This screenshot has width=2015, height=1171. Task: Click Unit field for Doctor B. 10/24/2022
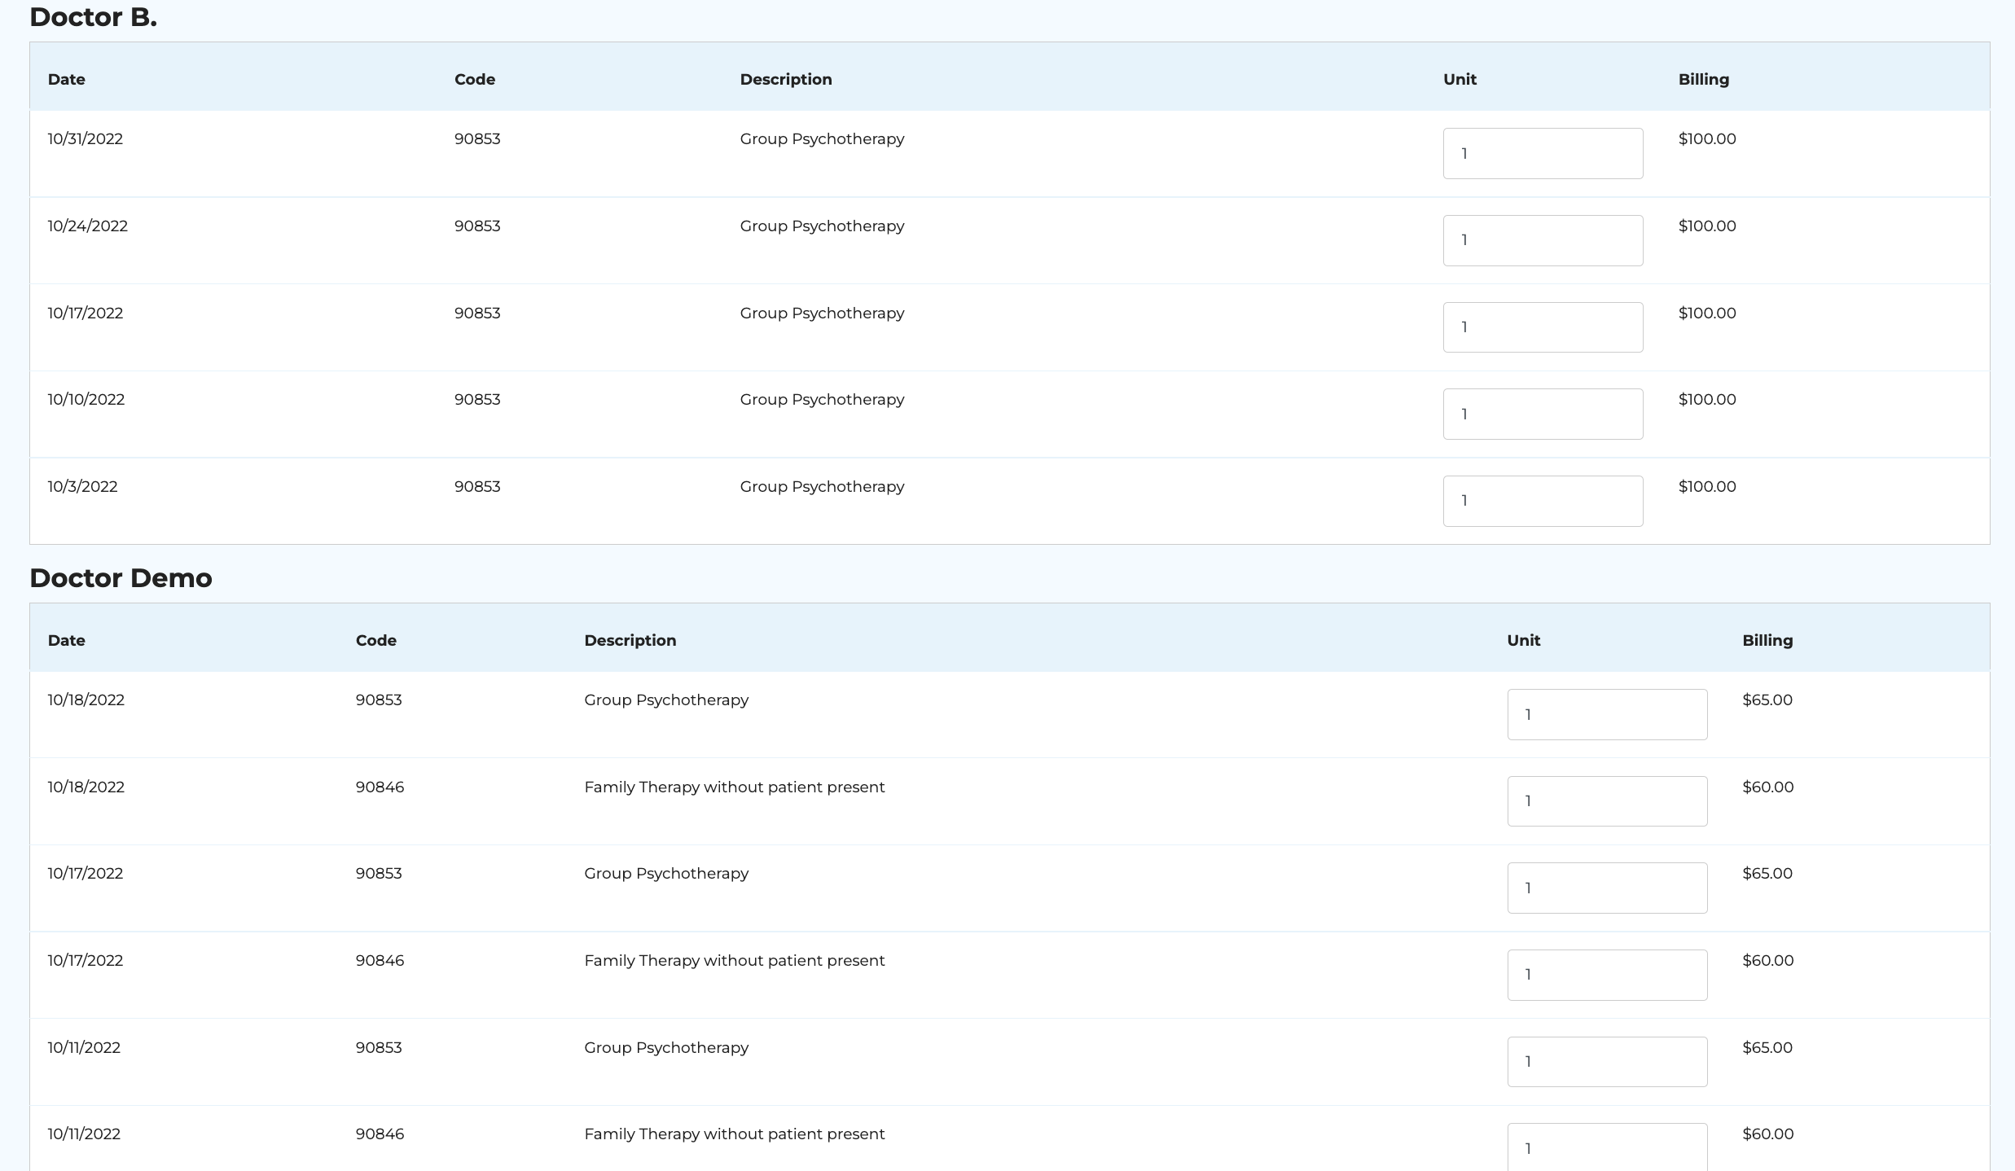click(x=1542, y=240)
